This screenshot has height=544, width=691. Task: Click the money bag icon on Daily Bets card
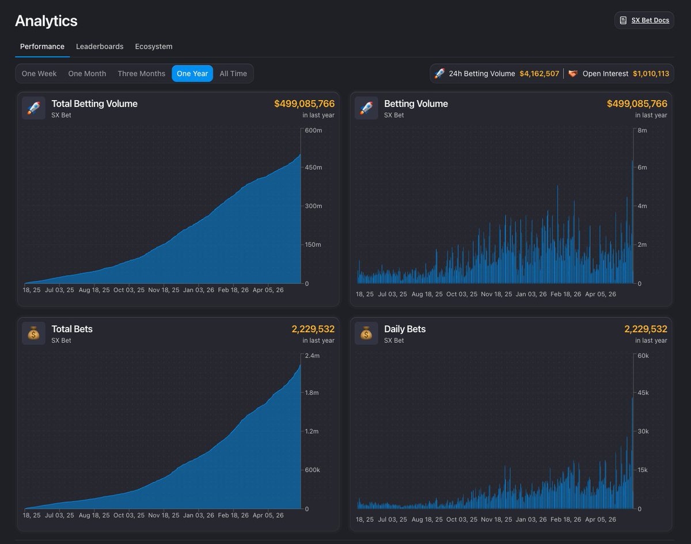pyautogui.click(x=366, y=333)
